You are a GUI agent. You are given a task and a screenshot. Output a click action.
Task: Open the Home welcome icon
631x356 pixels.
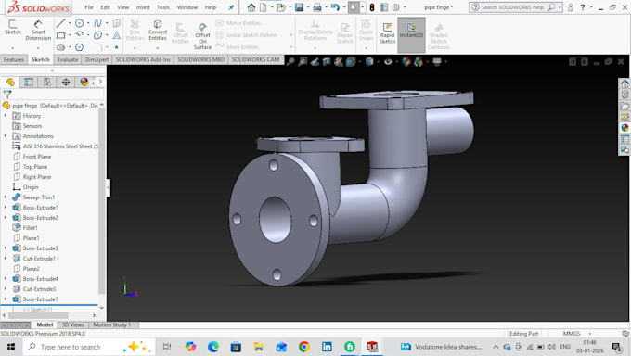(x=251, y=7)
